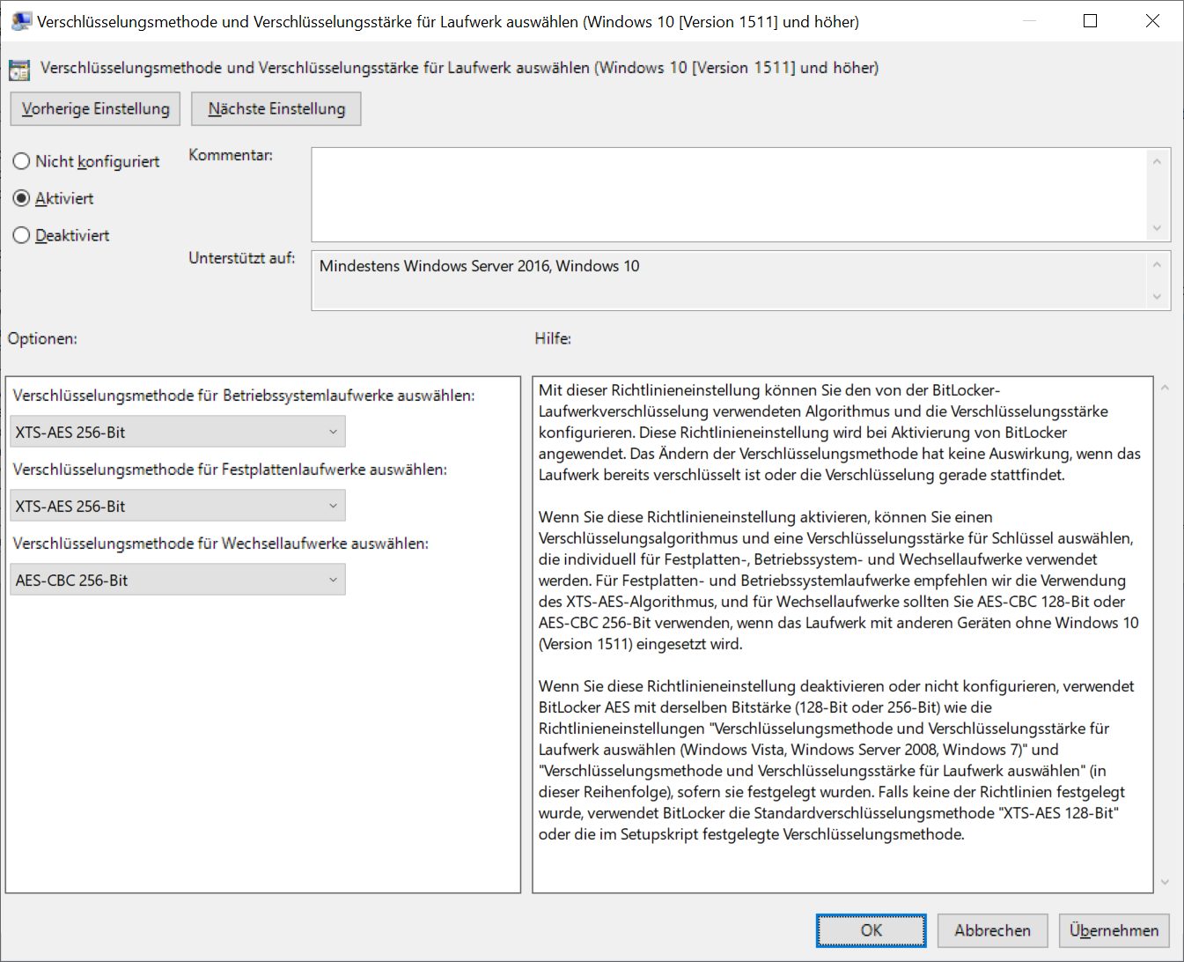Choose the 'Deaktiviert' radio button
Viewport: 1184px width, 962px height.
[22, 236]
